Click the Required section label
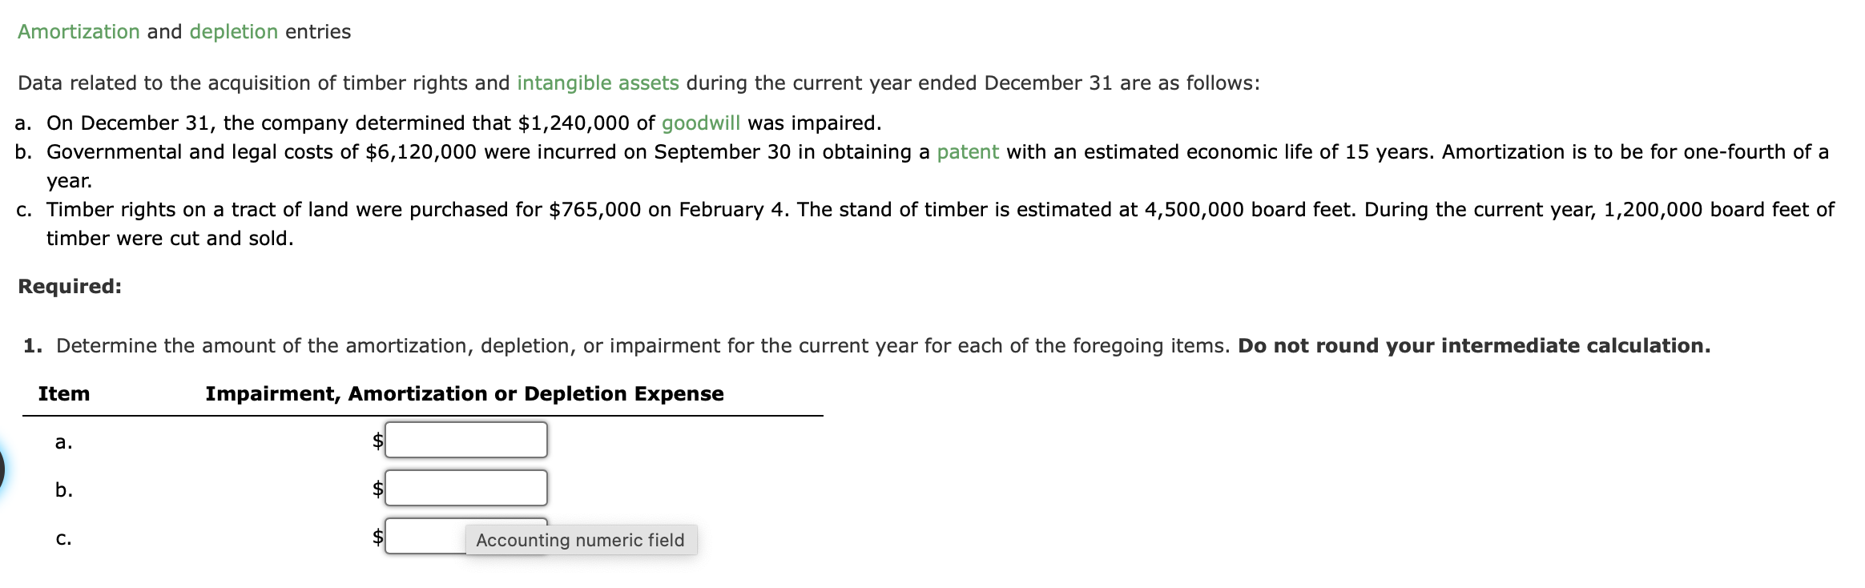This screenshot has width=1865, height=588. [68, 285]
